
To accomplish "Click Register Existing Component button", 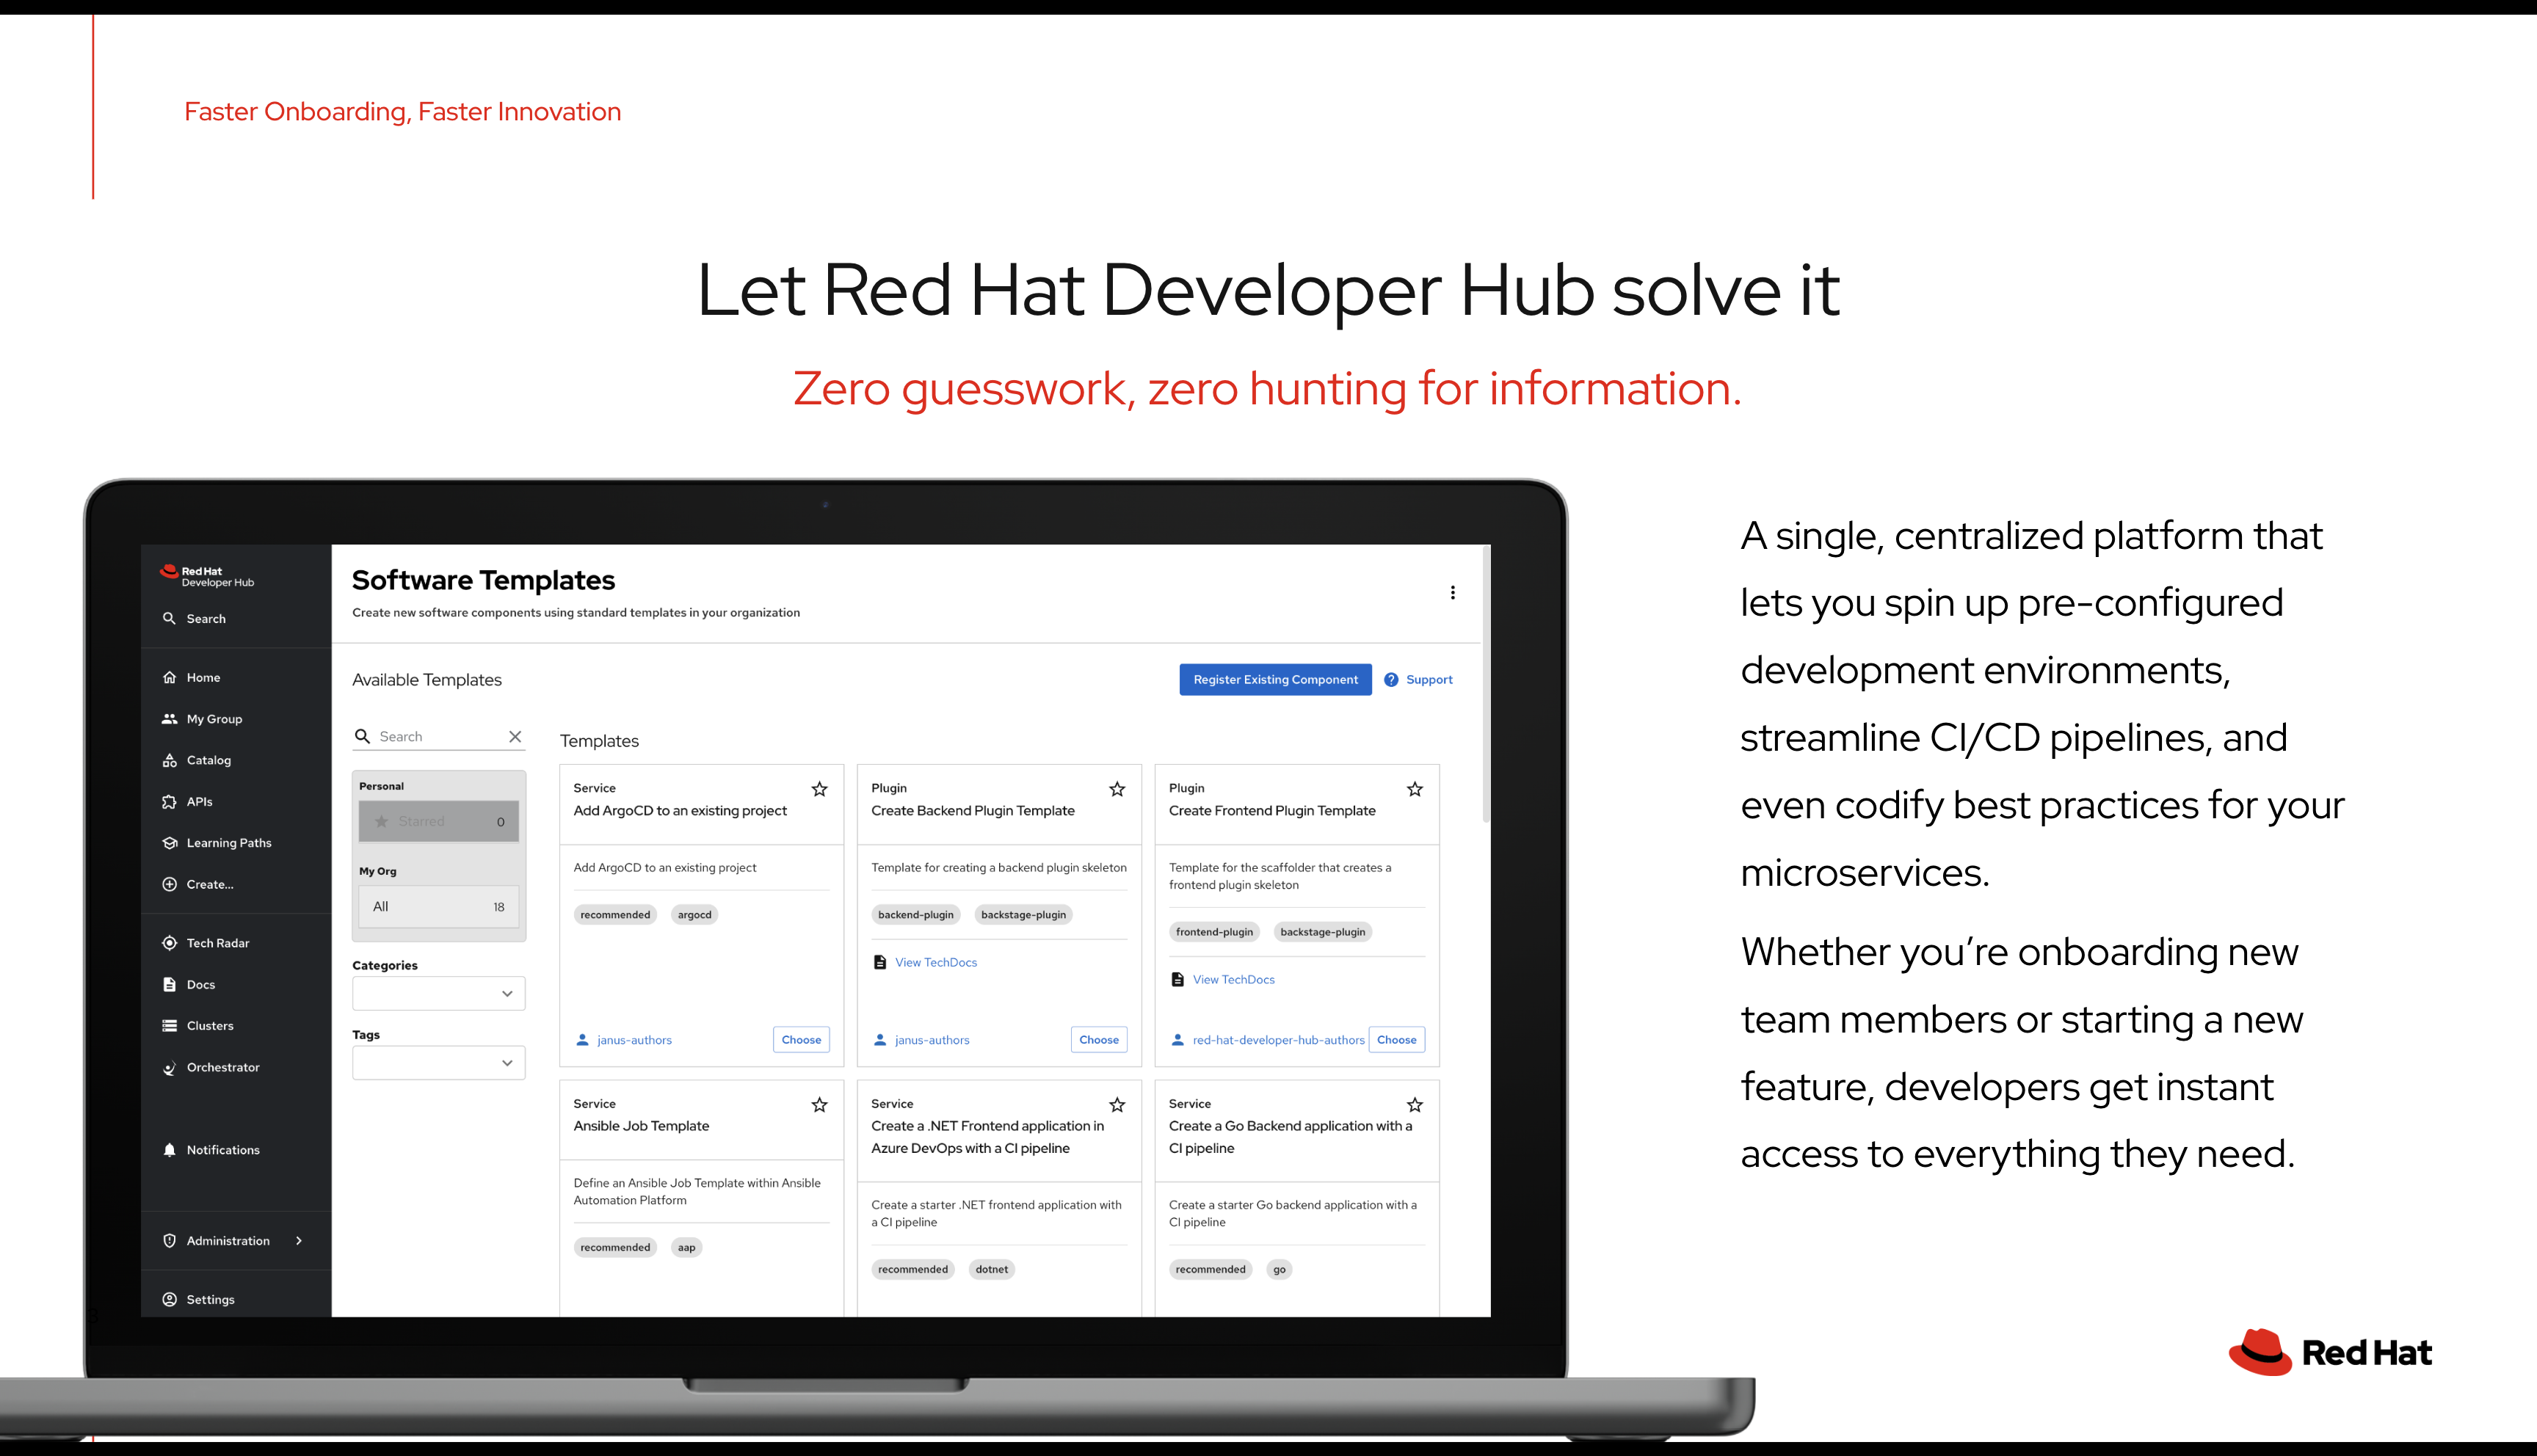I will [x=1275, y=680].
